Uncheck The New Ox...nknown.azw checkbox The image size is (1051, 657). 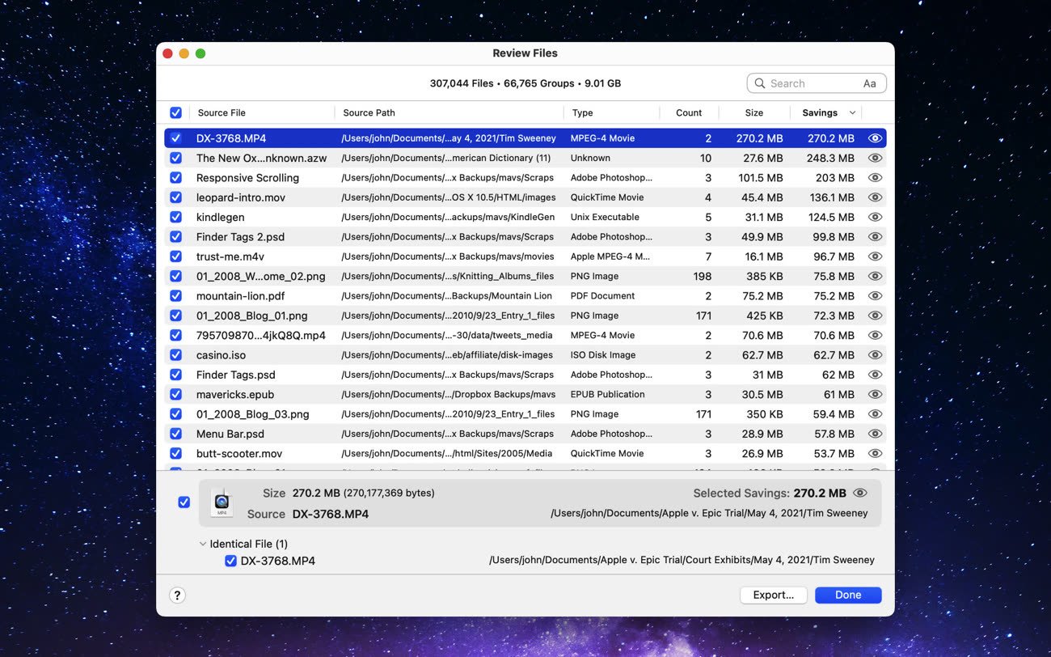(x=175, y=158)
